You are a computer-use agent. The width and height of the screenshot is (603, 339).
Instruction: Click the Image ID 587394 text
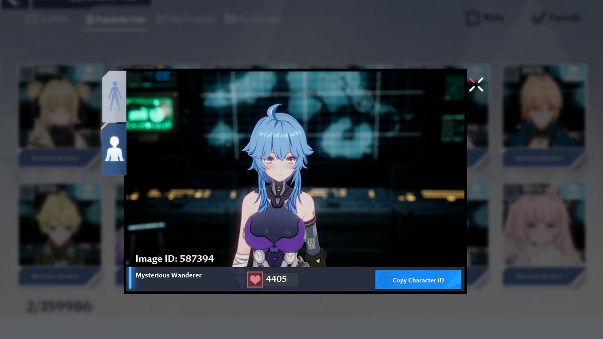tap(174, 259)
